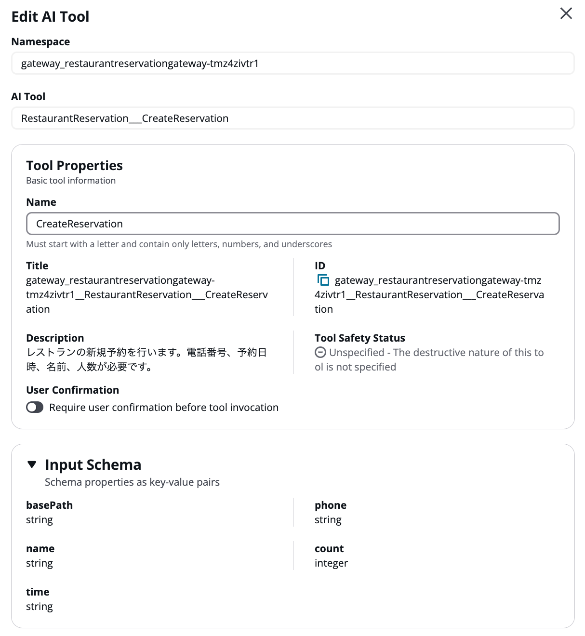Click the Unspecified safety status icon

coord(320,352)
